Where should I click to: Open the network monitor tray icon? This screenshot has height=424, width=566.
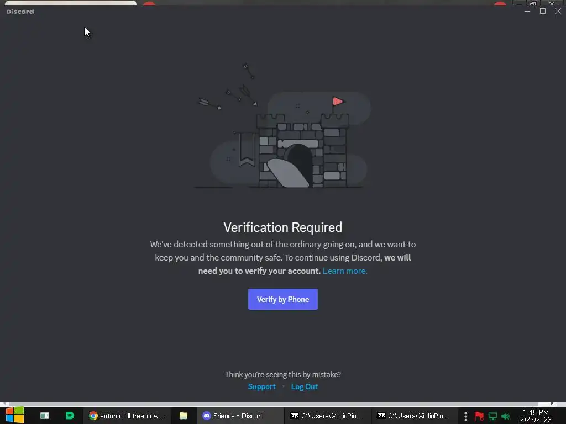[492, 416]
